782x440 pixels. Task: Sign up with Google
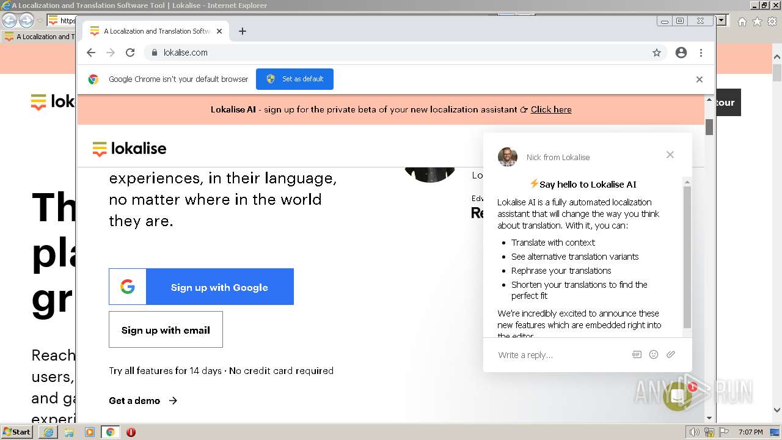tap(201, 287)
